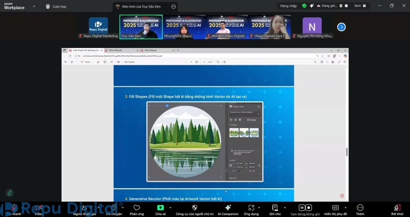The width and height of the screenshot is (410, 217).
Task: Expand the arrow next to Chia sẻ
Action: (x=170, y=207)
